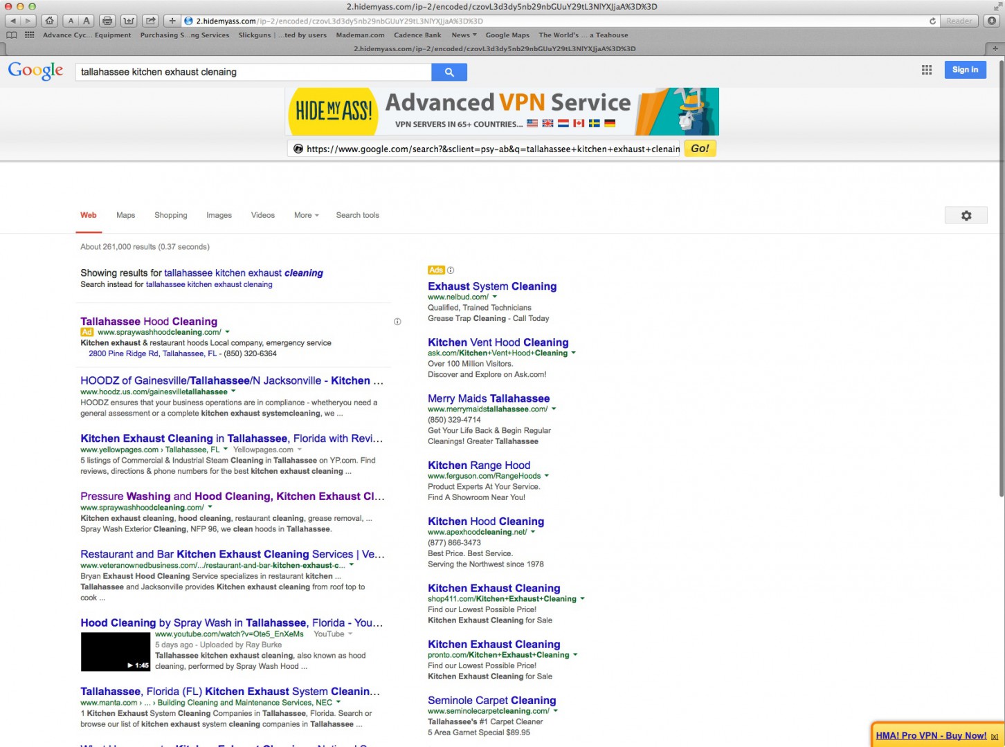Open Seminole Carpet Cleaning ad
Image resolution: width=1005 pixels, height=747 pixels.
tap(491, 701)
